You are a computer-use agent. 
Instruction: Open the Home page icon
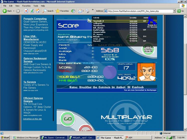click(38, 11)
